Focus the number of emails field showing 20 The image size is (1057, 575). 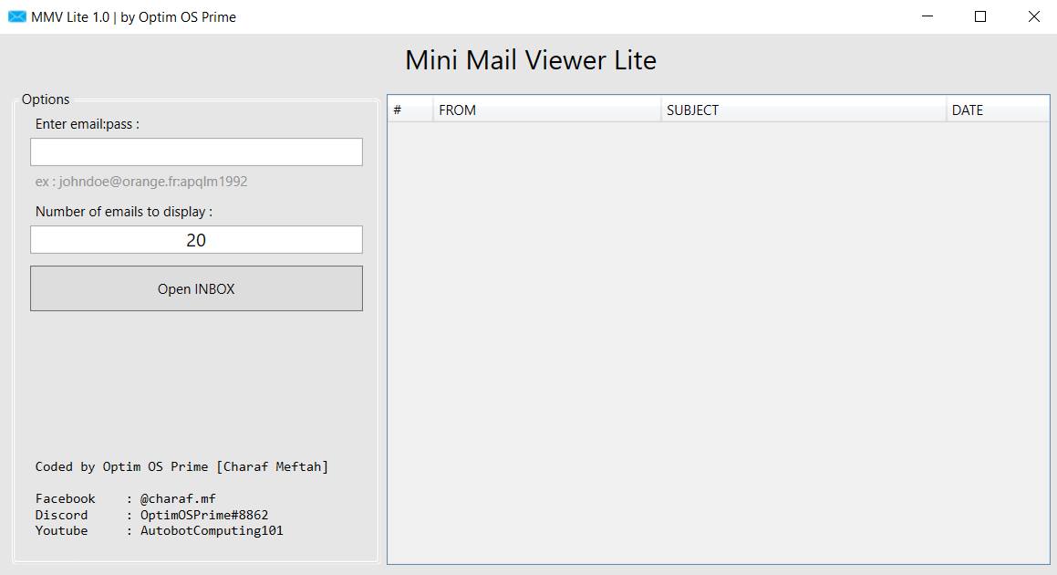pos(196,240)
